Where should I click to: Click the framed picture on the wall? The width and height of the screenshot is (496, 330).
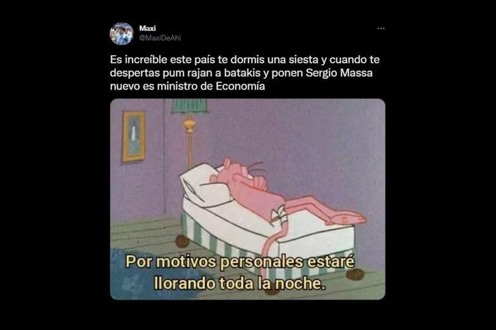pyautogui.click(x=133, y=136)
